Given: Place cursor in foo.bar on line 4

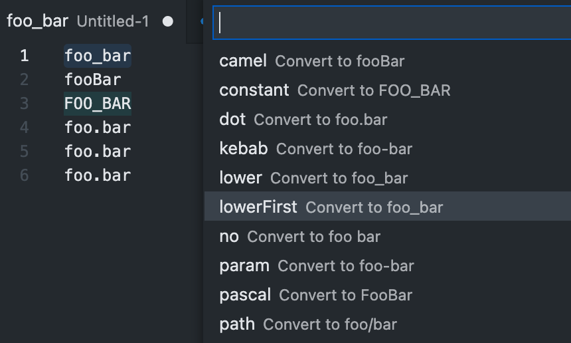Looking at the screenshot, I should pyautogui.click(x=98, y=128).
